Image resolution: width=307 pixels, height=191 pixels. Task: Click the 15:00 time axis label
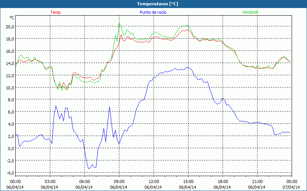[188, 182]
